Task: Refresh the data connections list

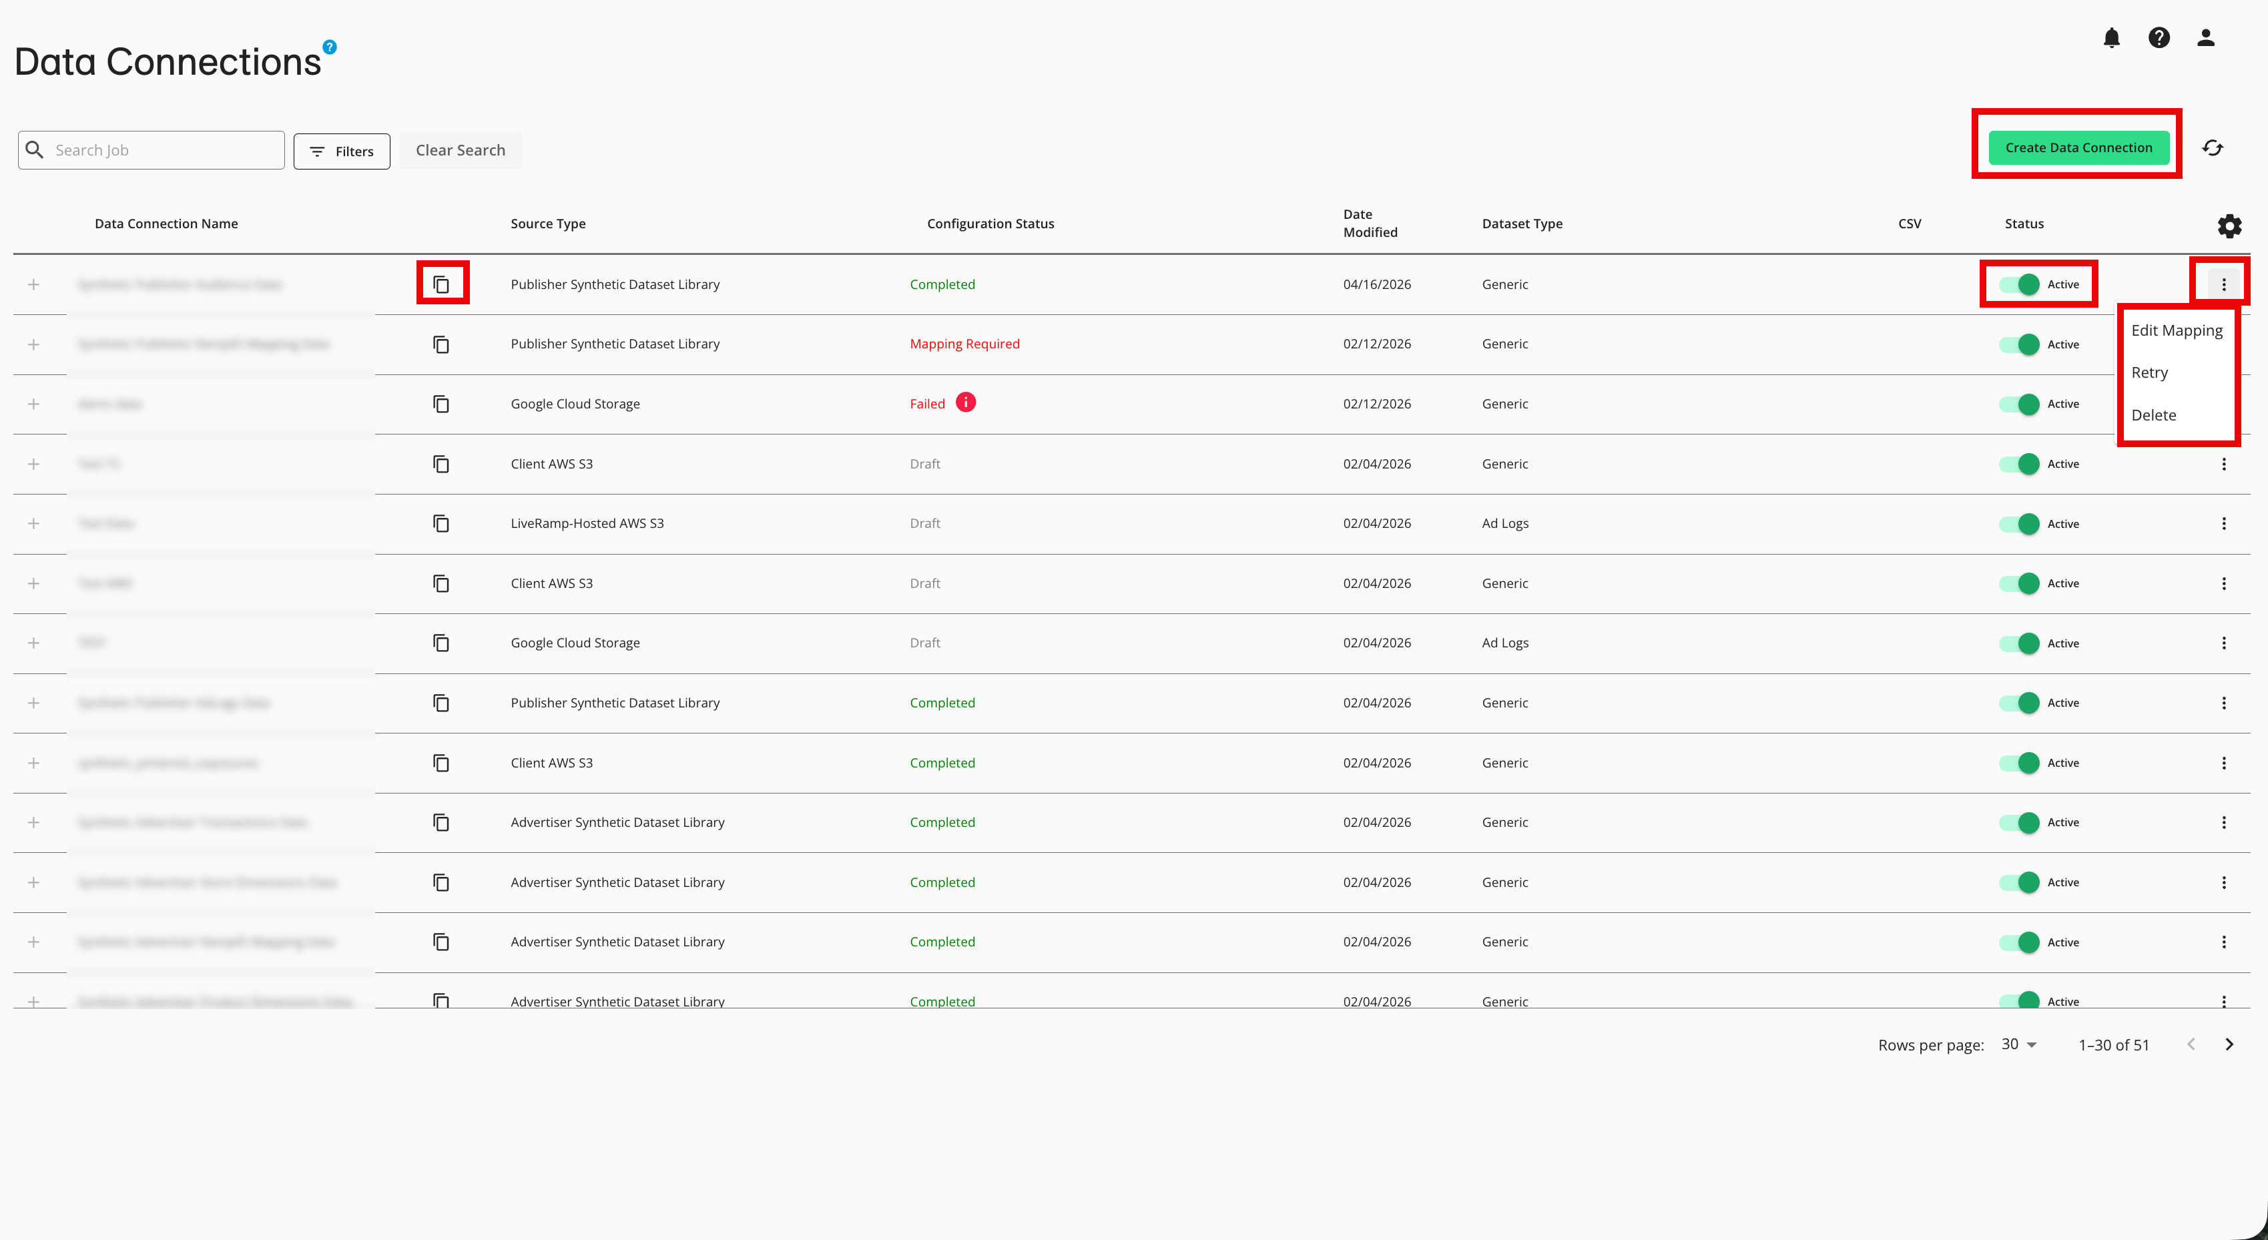Action: pyautogui.click(x=2213, y=147)
